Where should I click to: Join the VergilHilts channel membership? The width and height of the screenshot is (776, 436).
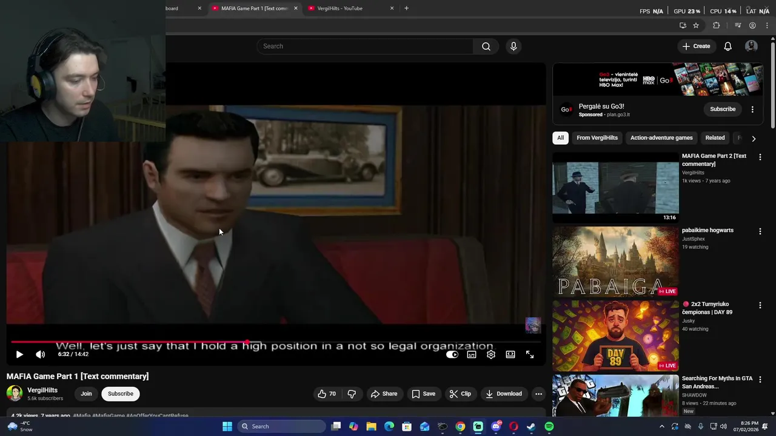click(86, 394)
